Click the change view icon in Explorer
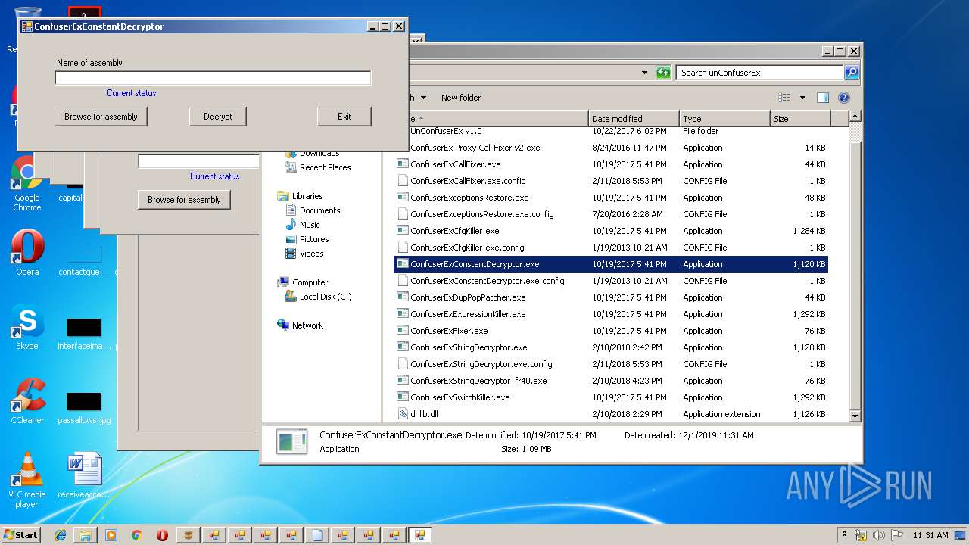Image resolution: width=969 pixels, height=545 pixels. click(784, 98)
